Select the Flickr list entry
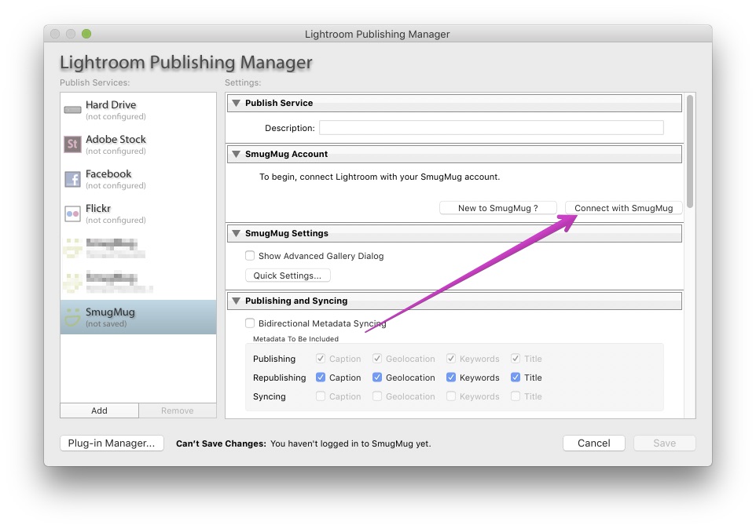This screenshot has height=529, width=756. pyautogui.click(x=138, y=213)
